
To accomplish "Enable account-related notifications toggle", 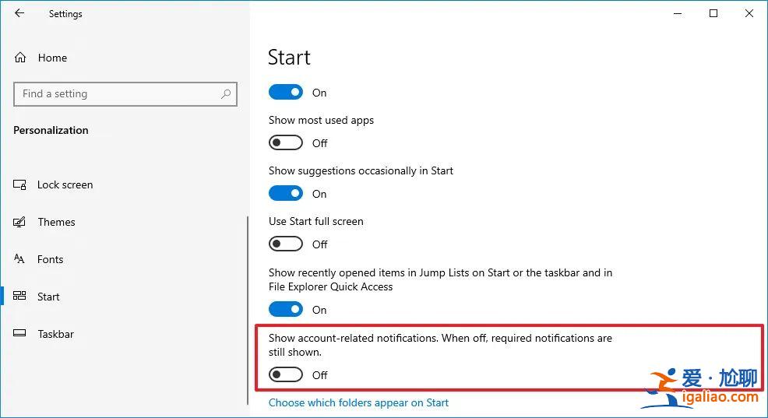I will pyautogui.click(x=285, y=375).
